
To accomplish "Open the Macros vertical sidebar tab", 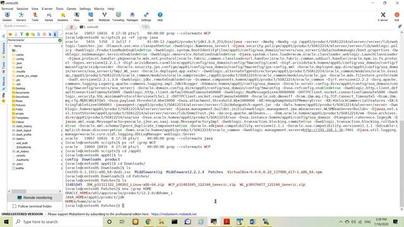I will click(x=4, y=83).
